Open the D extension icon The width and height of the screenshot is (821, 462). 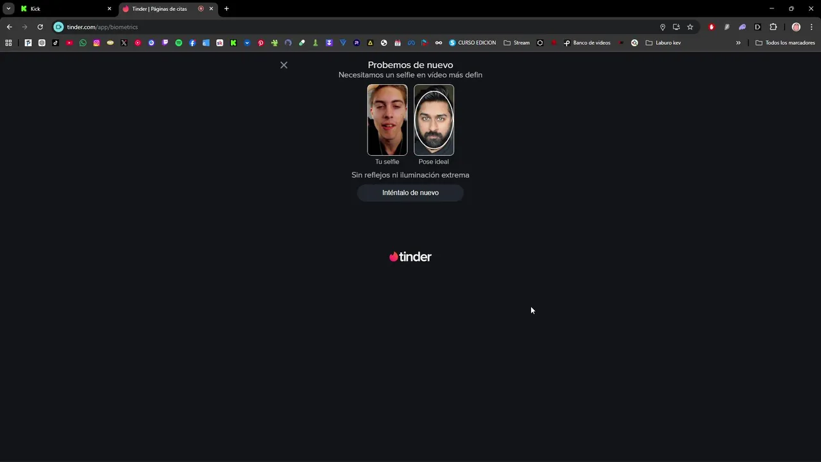758,27
